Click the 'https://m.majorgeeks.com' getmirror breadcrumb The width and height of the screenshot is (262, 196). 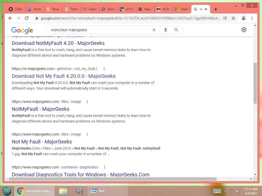(33, 69)
